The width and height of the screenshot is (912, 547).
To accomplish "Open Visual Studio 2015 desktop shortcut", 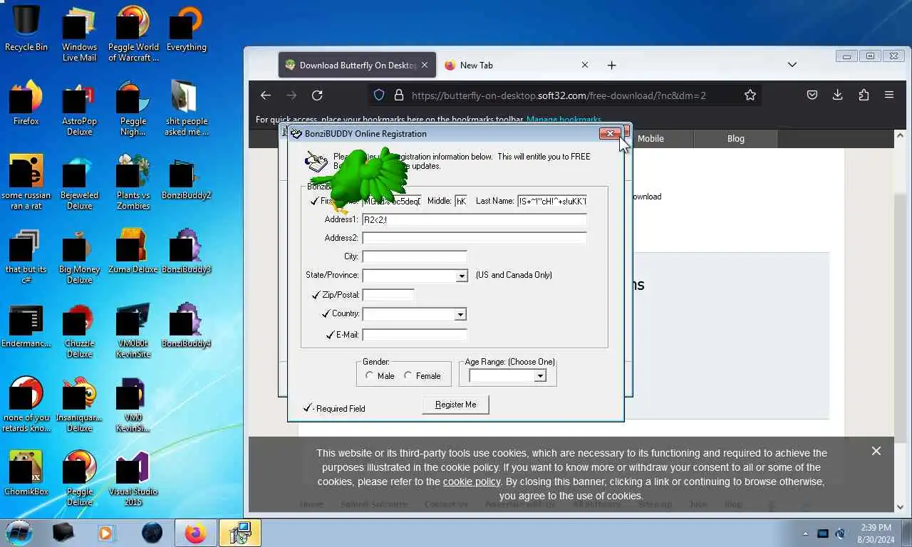I will [x=133, y=478].
